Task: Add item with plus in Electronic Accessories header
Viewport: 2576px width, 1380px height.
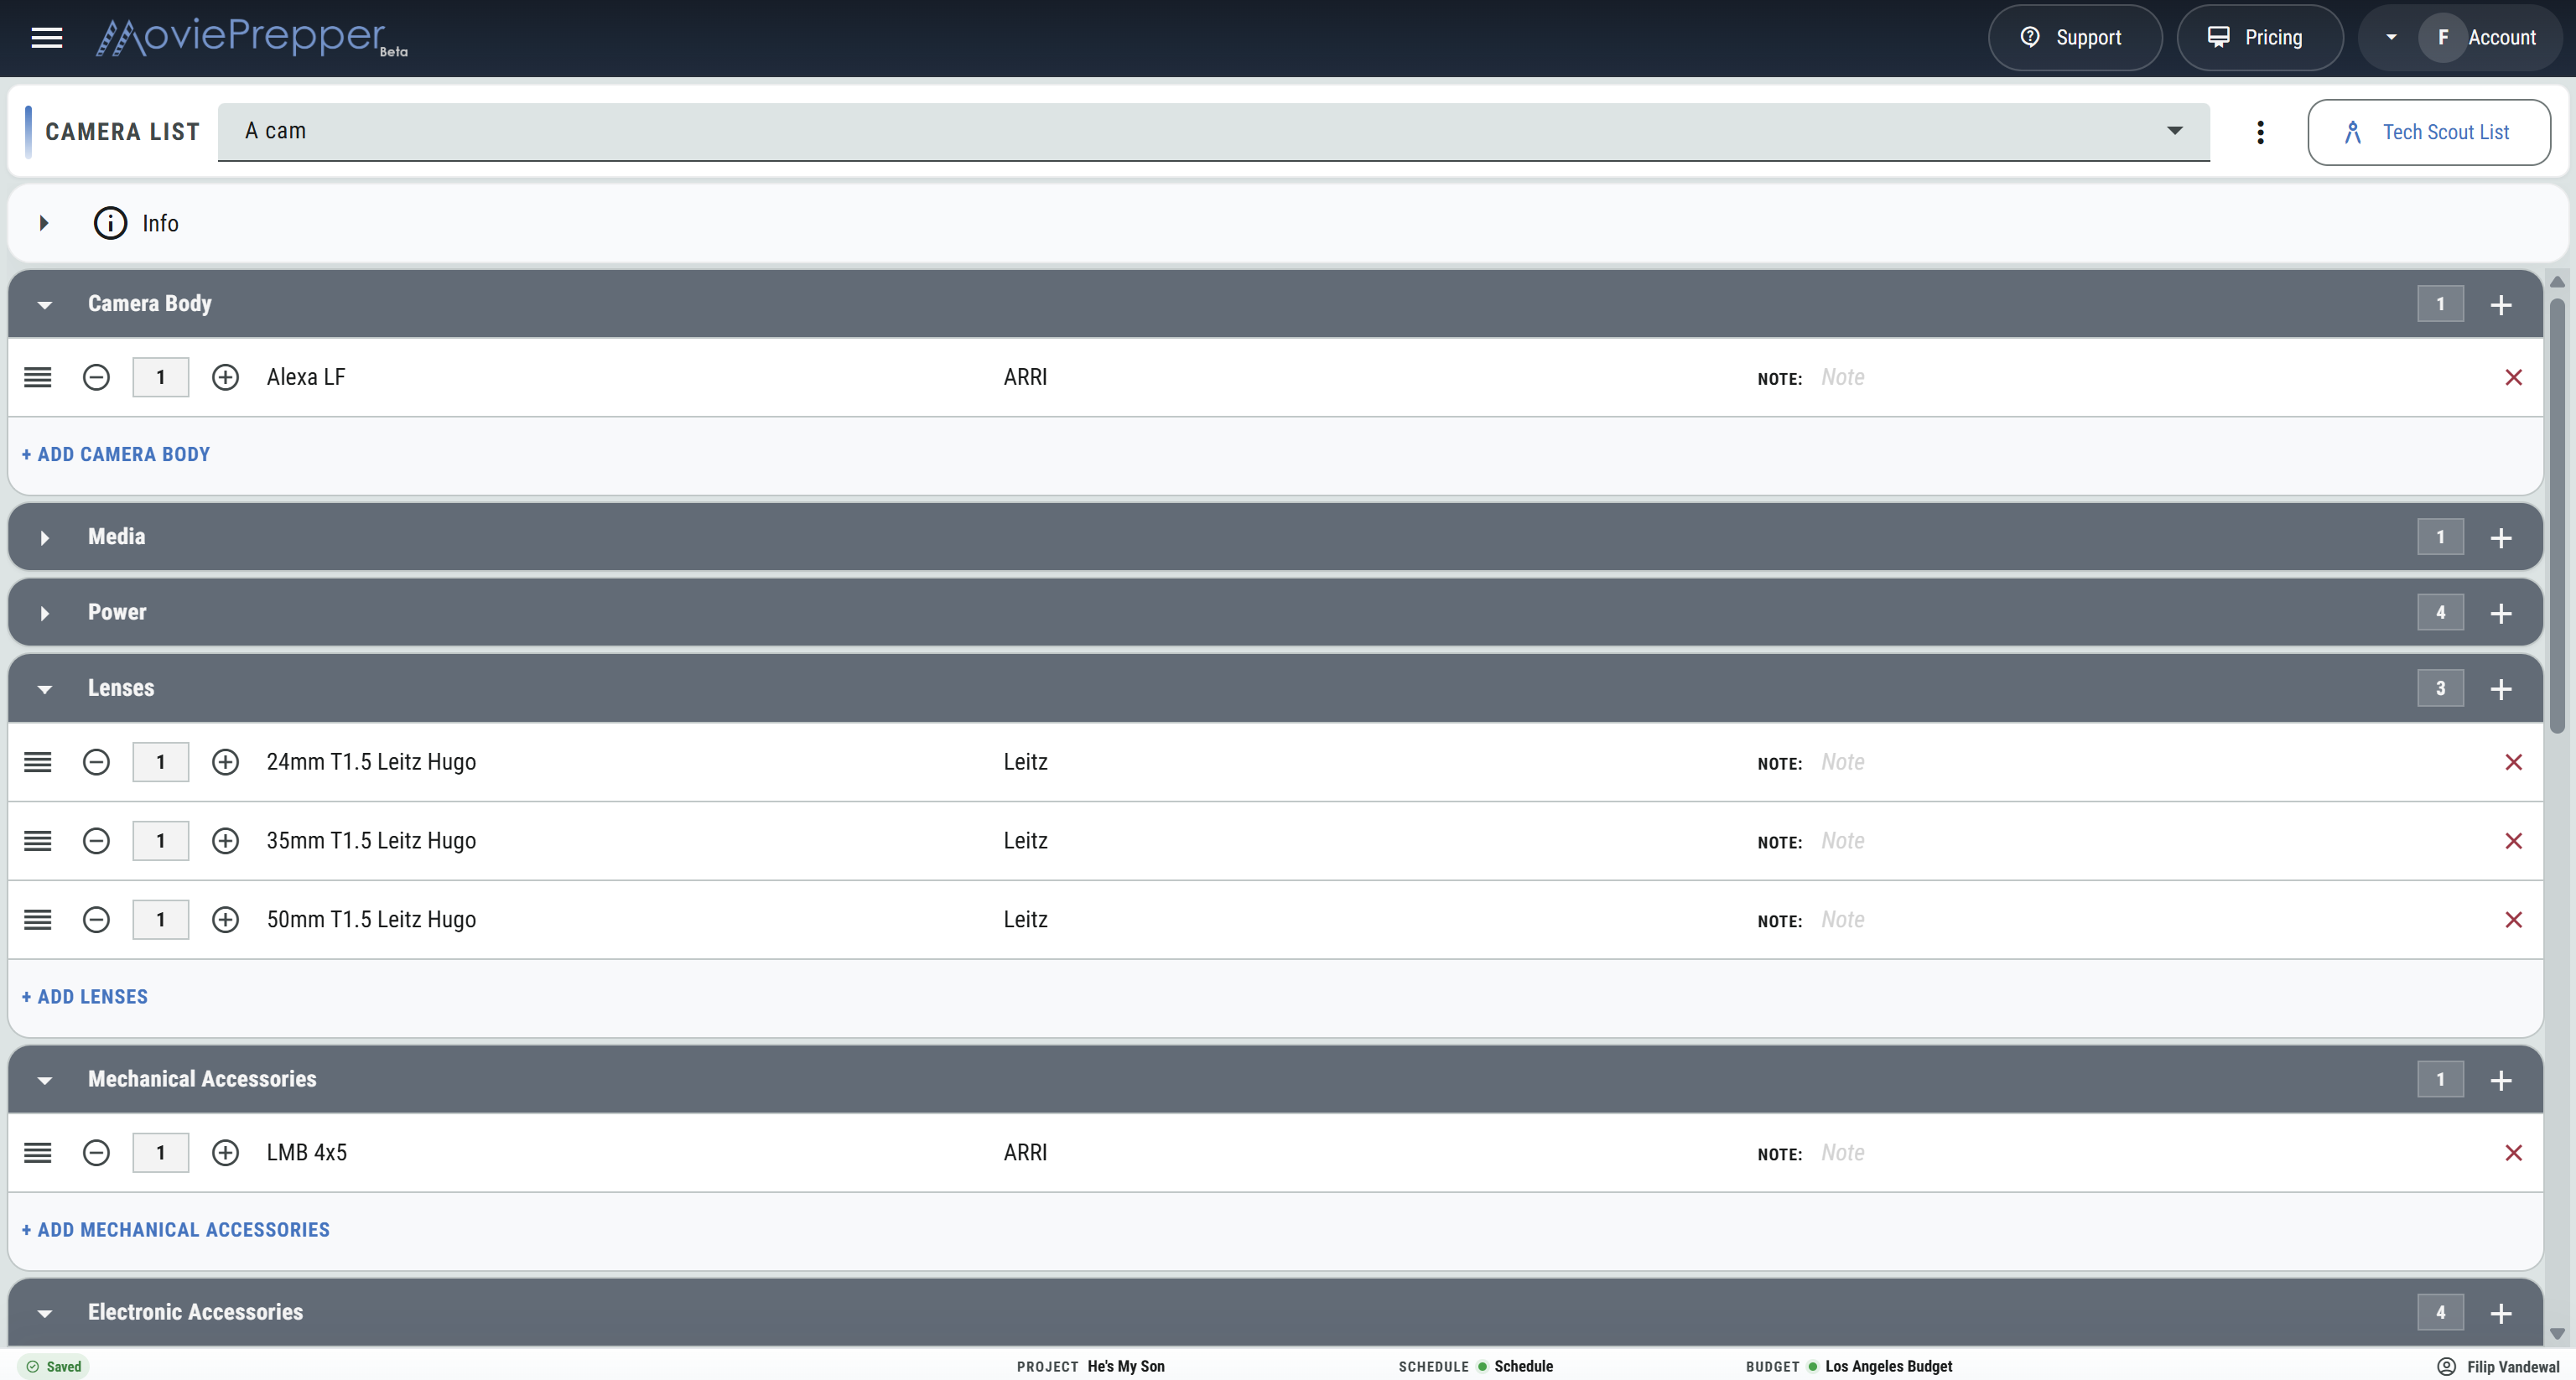Action: pyautogui.click(x=2501, y=1313)
